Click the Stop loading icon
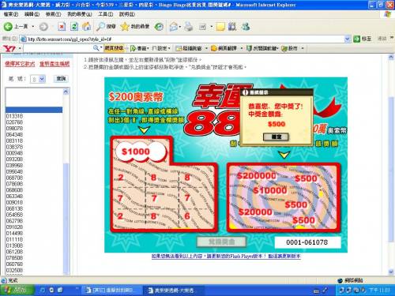Viewport: 395px width, 296px height. (x=62, y=27)
